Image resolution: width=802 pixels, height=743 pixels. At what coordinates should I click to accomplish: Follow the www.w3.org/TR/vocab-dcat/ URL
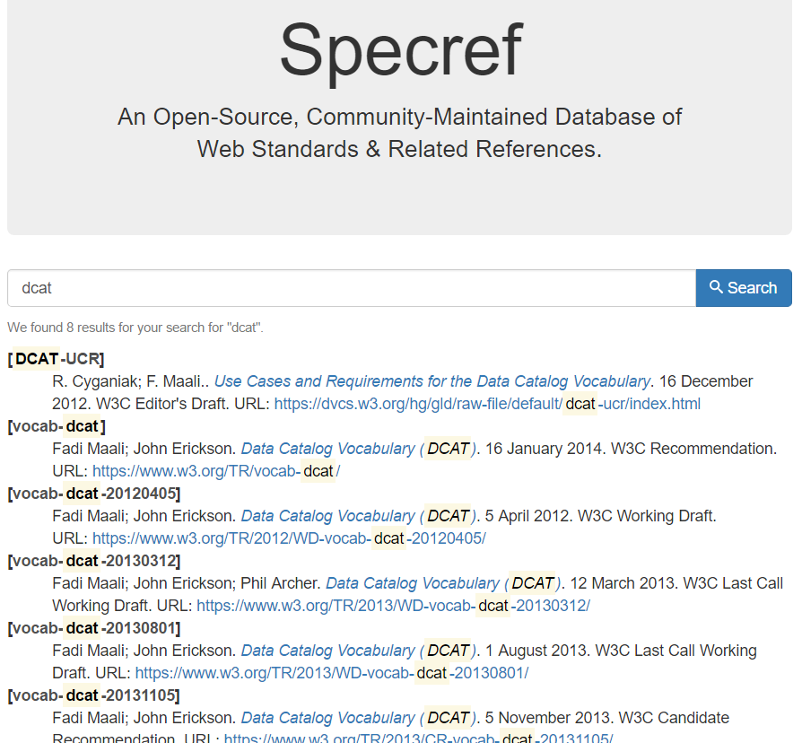pyautogui.click(x=216, y=471)
